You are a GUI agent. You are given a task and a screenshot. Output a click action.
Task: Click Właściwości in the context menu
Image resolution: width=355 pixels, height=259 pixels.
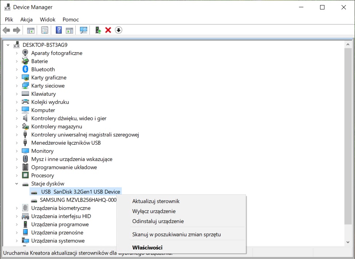pos(147,248)
